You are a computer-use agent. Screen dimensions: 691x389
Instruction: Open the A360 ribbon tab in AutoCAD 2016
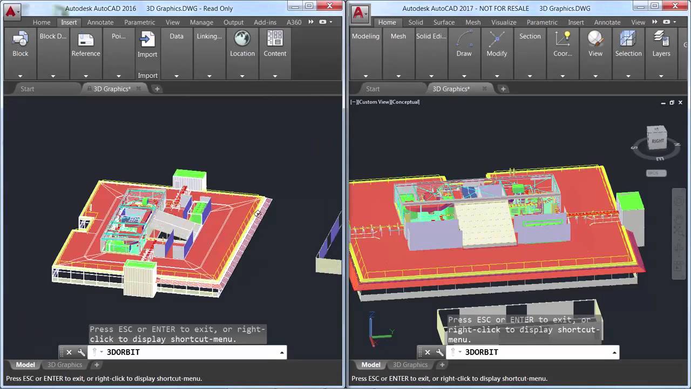pos(294,22)
